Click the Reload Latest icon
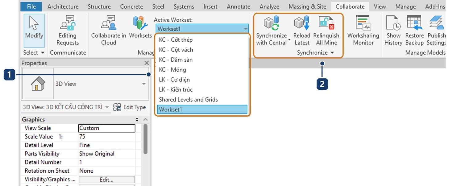 point(302,23)
